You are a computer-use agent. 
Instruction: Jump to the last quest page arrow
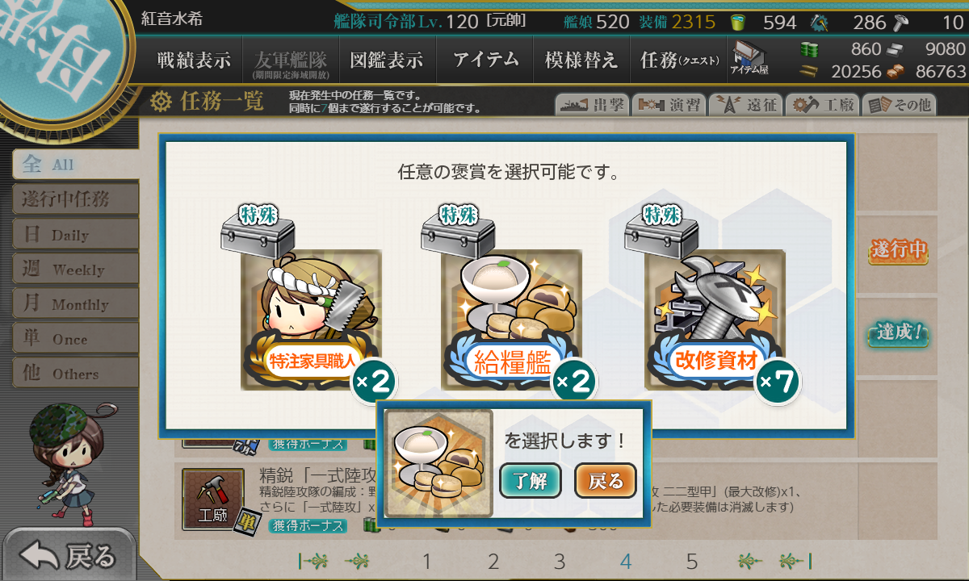tap(795, 561)
